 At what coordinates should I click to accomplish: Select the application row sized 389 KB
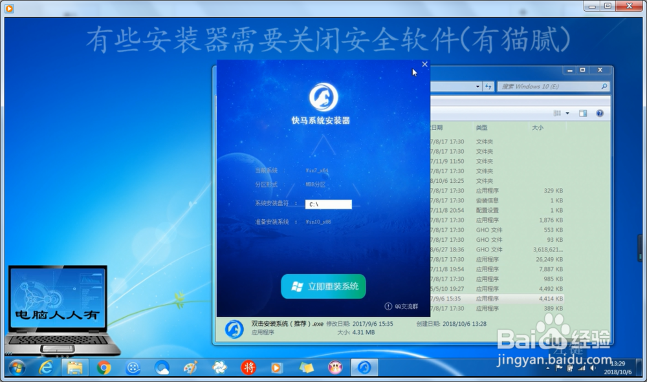[497, 308]
